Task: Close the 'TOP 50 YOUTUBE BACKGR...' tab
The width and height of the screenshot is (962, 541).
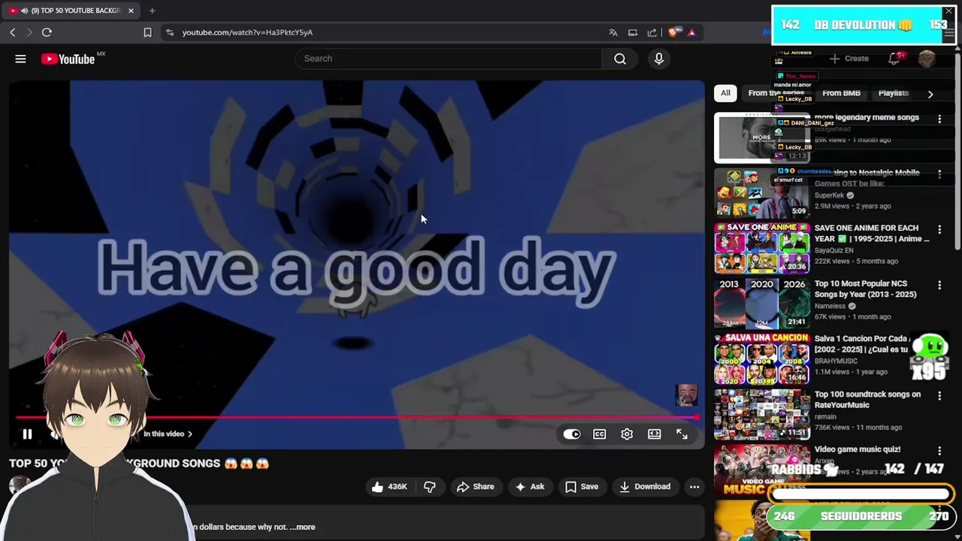Action: pyautogui.click(x=131, y=11)
